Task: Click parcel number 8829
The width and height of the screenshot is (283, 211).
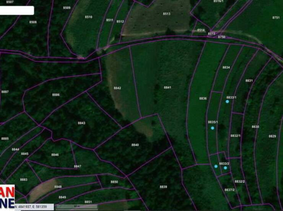Action: pos(272,136)
